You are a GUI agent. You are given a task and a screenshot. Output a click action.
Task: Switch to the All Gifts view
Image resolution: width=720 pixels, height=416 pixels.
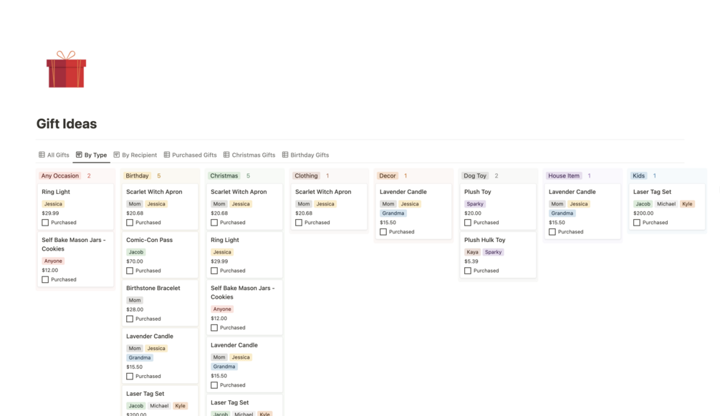point(54,155)
